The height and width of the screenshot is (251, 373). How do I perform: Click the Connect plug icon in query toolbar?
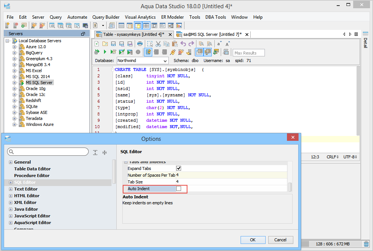(173, 52)
